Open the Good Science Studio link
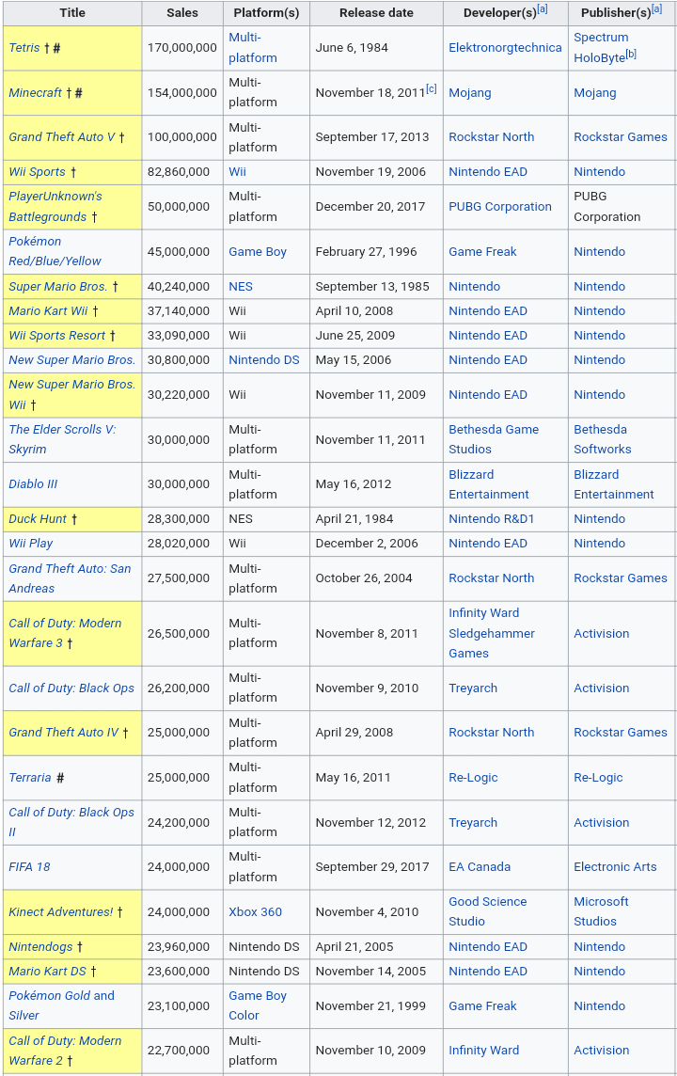This screenshot has height=1076, width=677. (x=488, y=912)
